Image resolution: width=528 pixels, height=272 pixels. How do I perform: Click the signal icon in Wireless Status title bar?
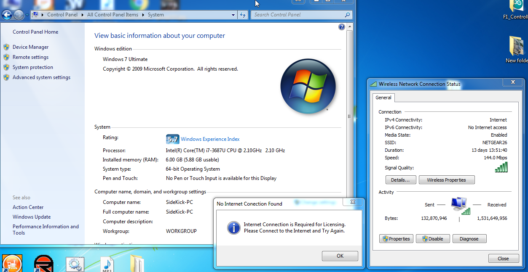point(373,84)
